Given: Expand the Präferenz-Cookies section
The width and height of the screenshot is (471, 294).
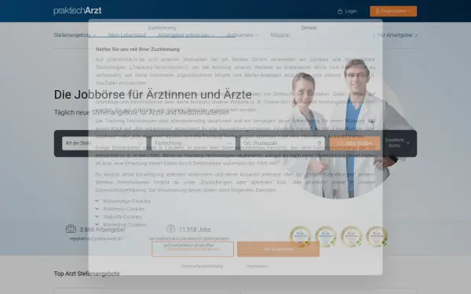Looking at the screenshot, I should 120,209.
